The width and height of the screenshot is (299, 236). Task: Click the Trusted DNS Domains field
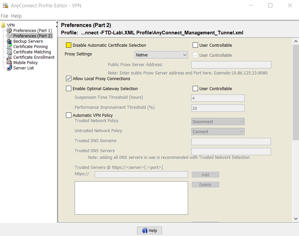(231, 142)
